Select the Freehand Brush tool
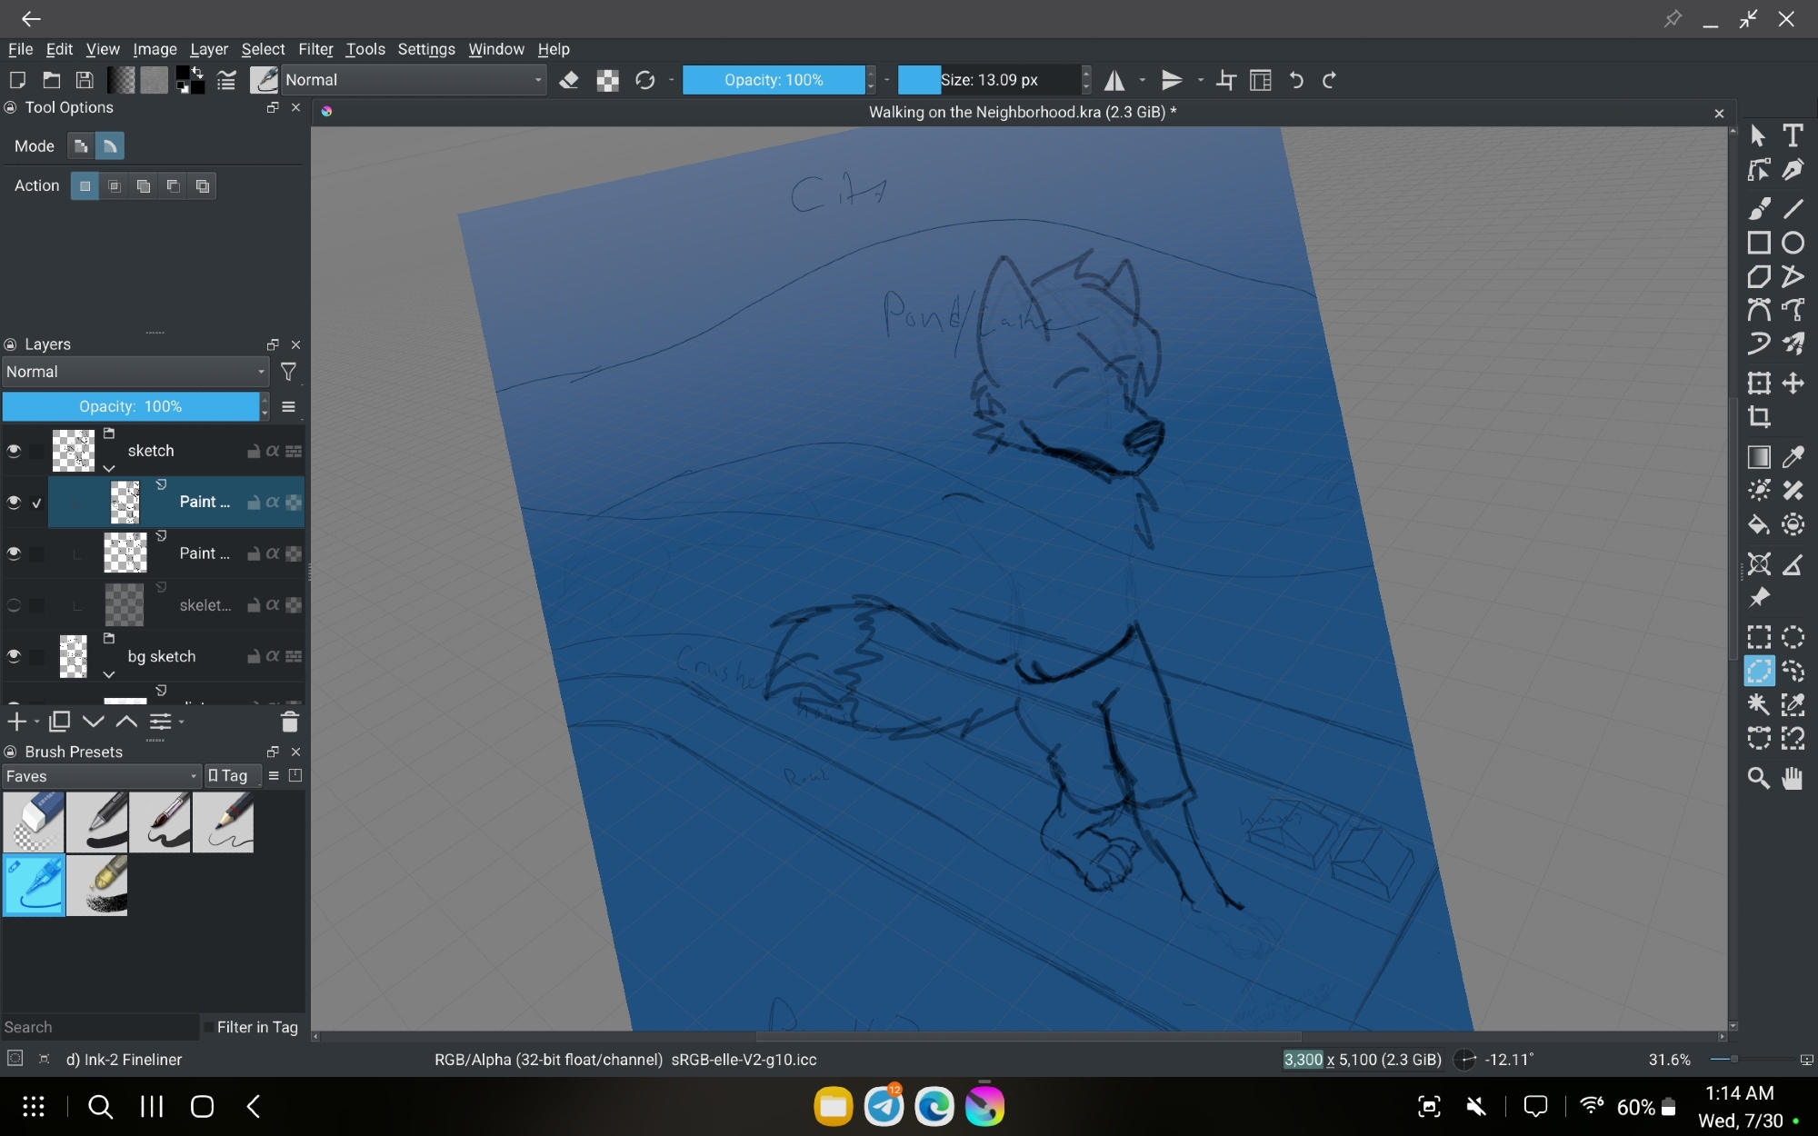Screen dimensions: 1818x1136 [1759, 209]
